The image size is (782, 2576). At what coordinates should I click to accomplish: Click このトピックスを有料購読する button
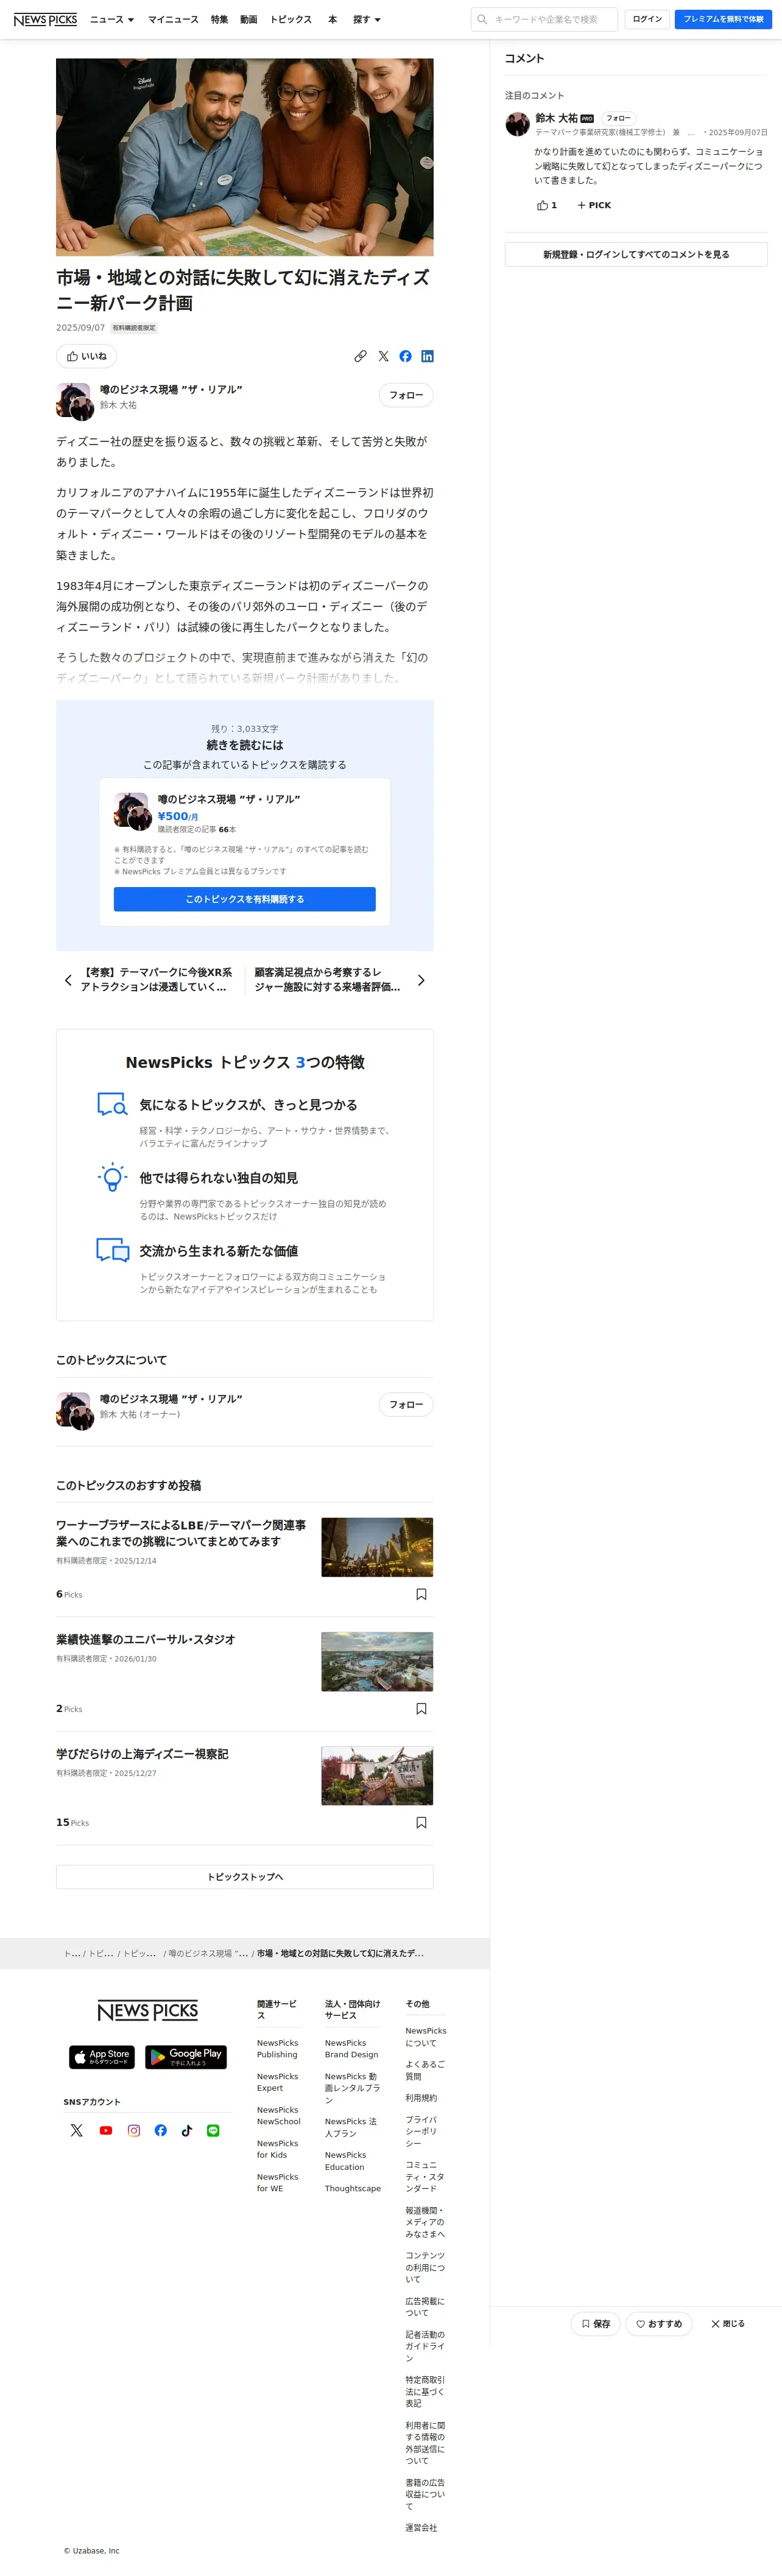245,899
